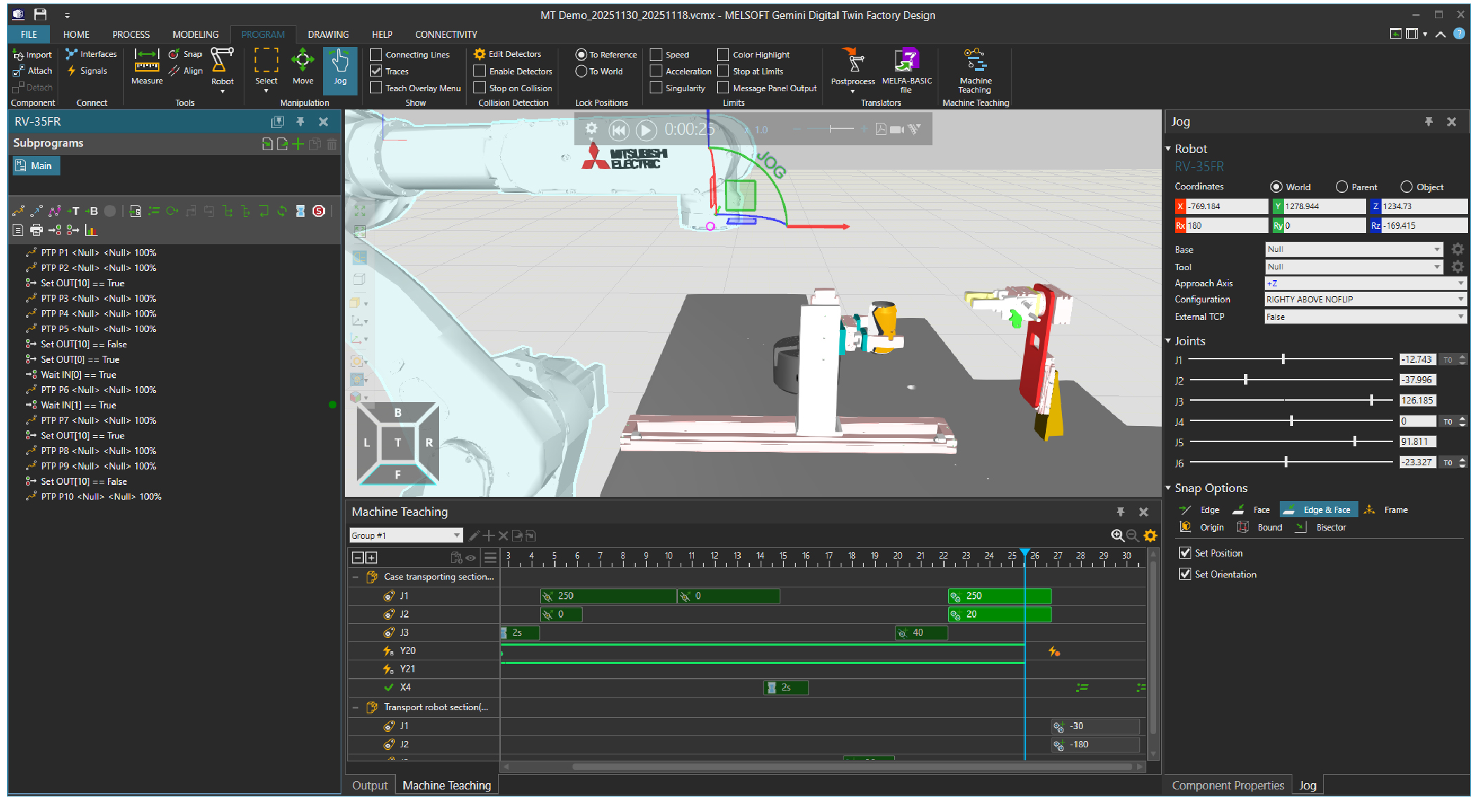Select the Edge & Face snap button
Screen dimensions: 1475x800
point(1318,510)
